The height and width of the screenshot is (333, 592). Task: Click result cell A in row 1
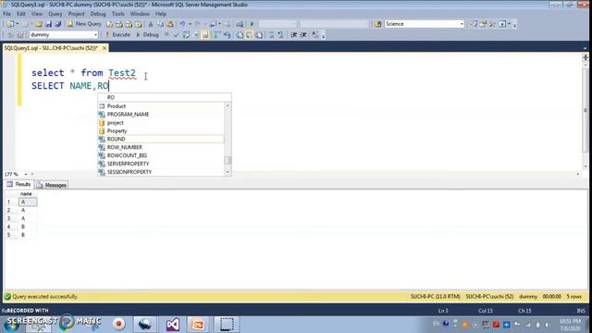point(28,202)
